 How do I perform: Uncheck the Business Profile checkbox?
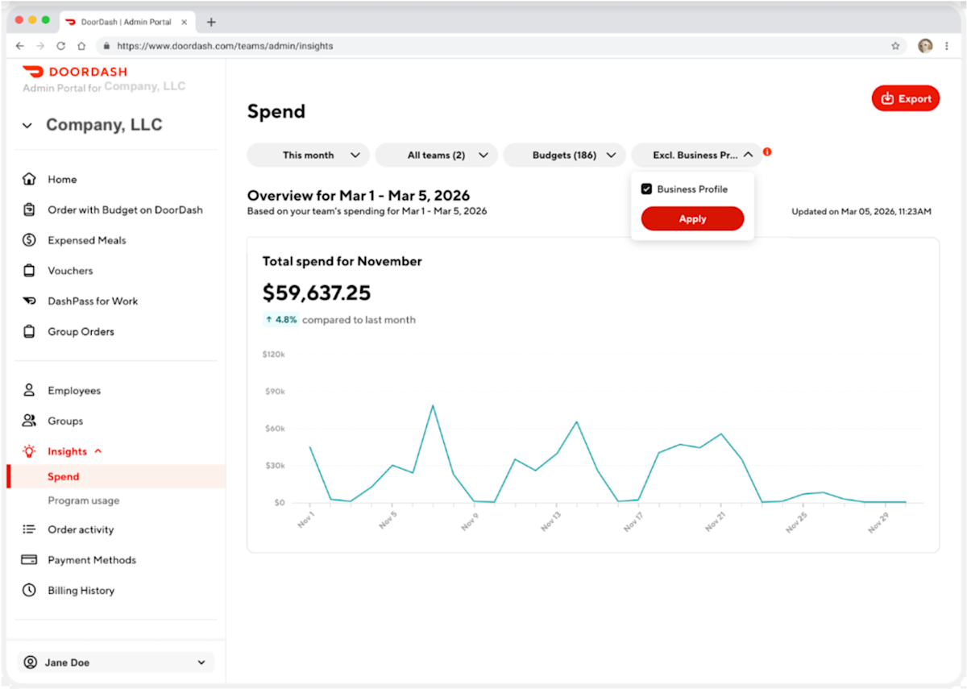(646, 189)
